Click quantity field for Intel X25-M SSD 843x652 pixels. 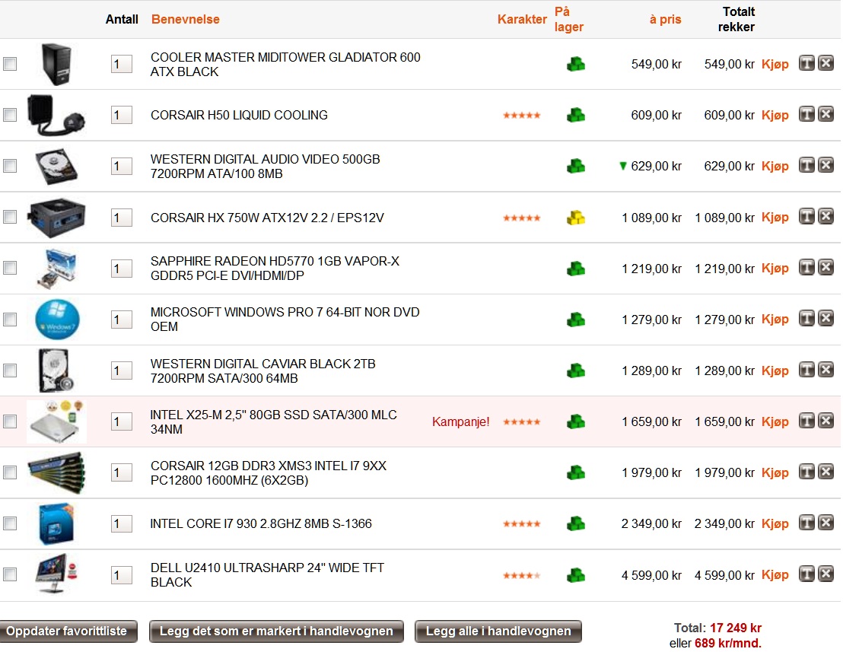tap(122, 422)
